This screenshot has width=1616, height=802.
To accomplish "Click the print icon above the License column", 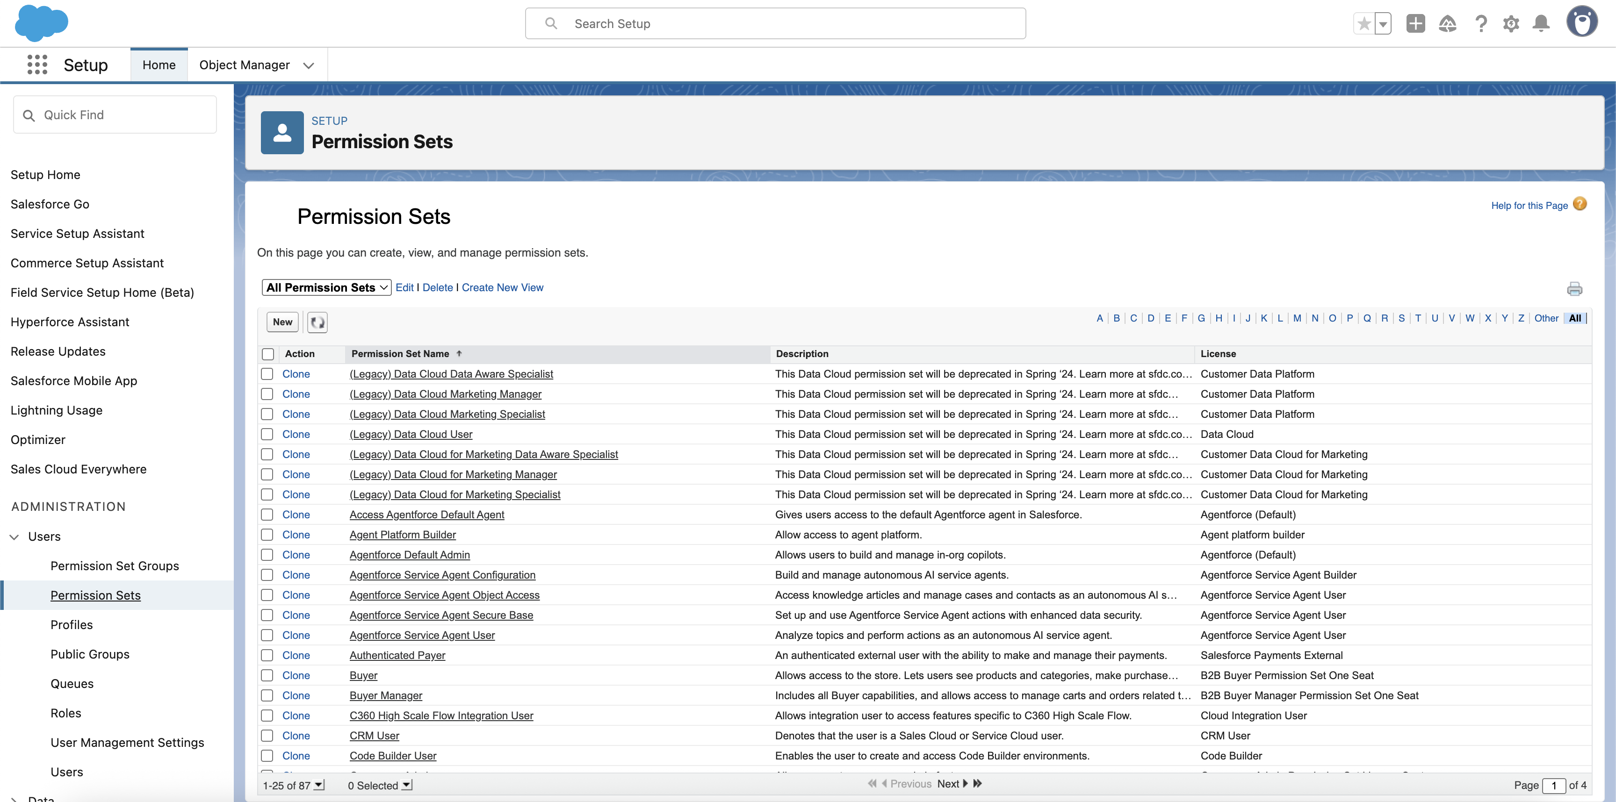I will [1575, 288].
